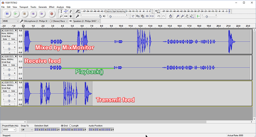Viewport: 256px width, 137px height.
Task: Click the Play-at-Speed green icon
Action: pyautogui.click(x=198, y=16)
